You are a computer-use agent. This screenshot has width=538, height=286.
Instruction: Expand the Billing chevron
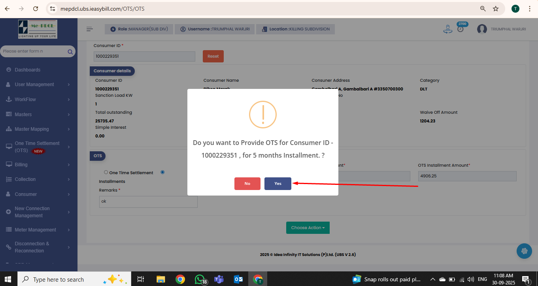click(x=69, y=165)
